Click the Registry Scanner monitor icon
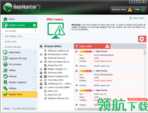The width and height of the screenshot is (148, 113). [x=5, y=25]
